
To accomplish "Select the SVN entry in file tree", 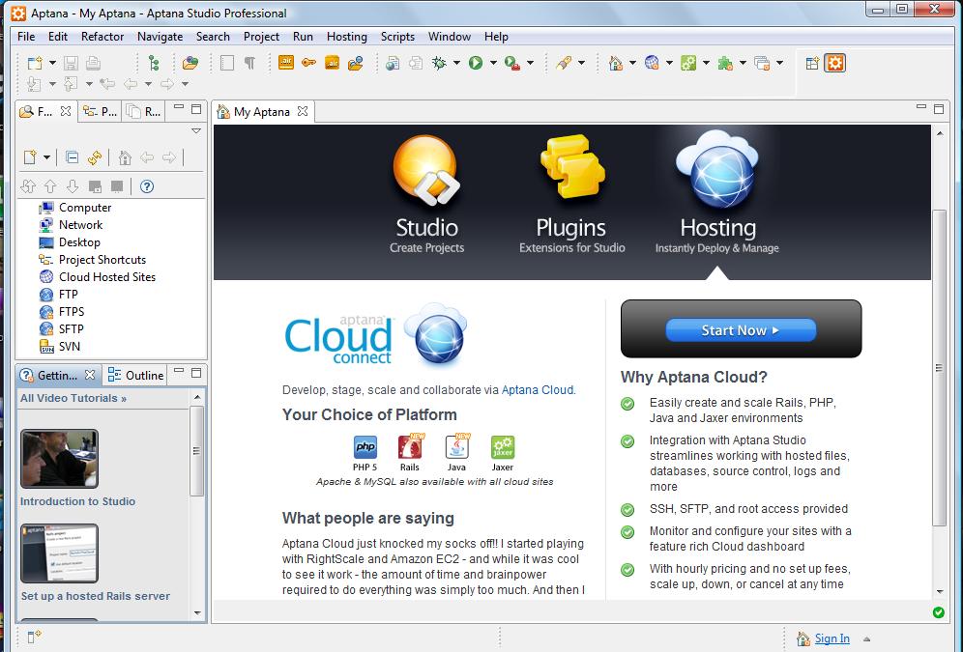I will (x=60, y=347).
